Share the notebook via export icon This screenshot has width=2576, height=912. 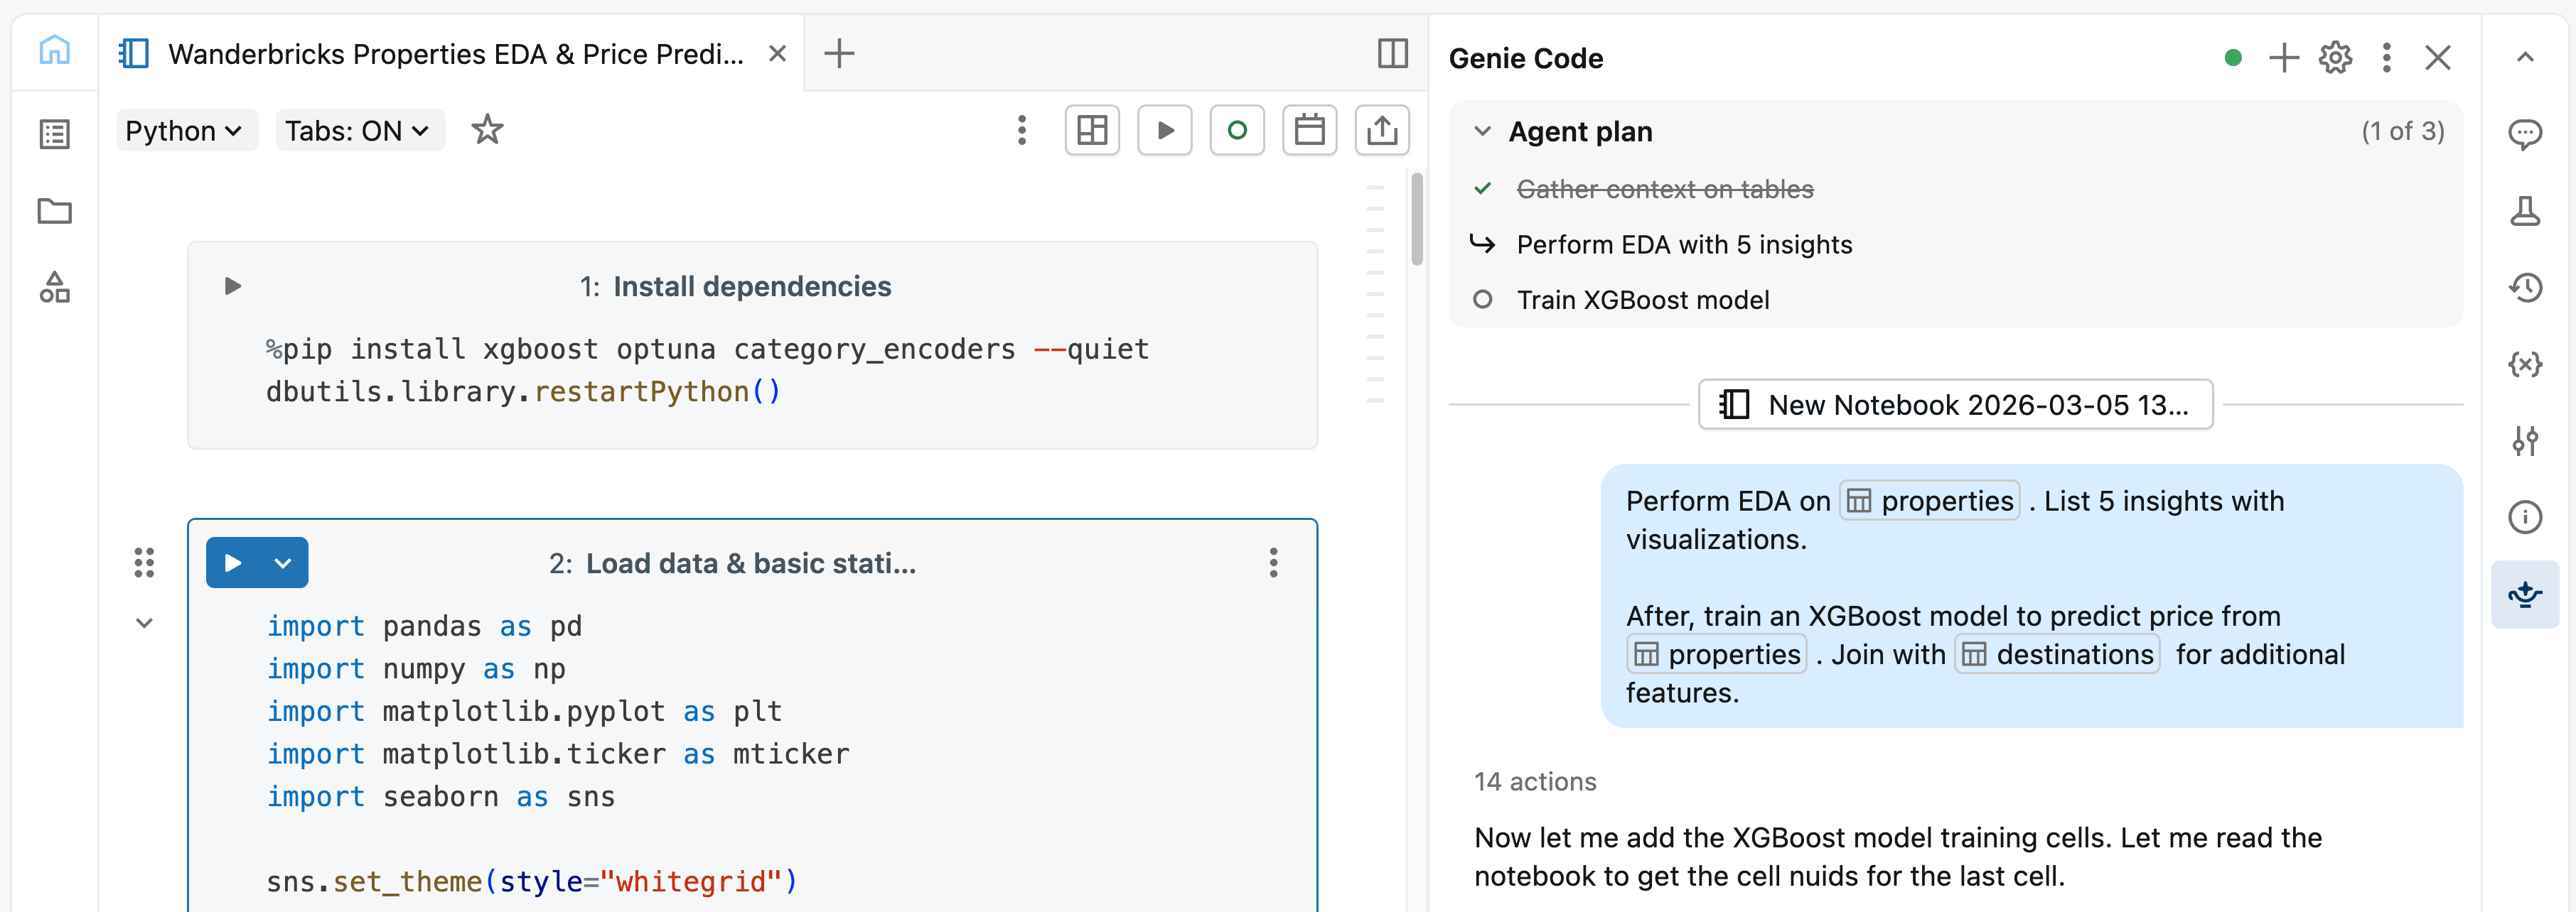coord(1382,130)
